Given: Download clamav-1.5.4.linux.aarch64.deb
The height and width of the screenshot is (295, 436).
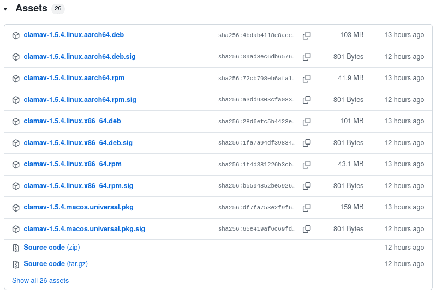Looking at the screenshot, I should pos(74,35).
